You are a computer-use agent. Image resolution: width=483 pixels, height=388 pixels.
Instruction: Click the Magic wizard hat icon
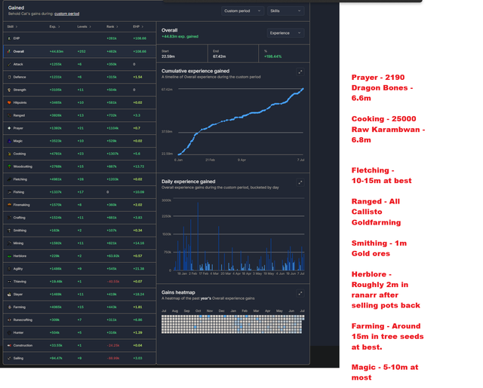click(9, 141)
